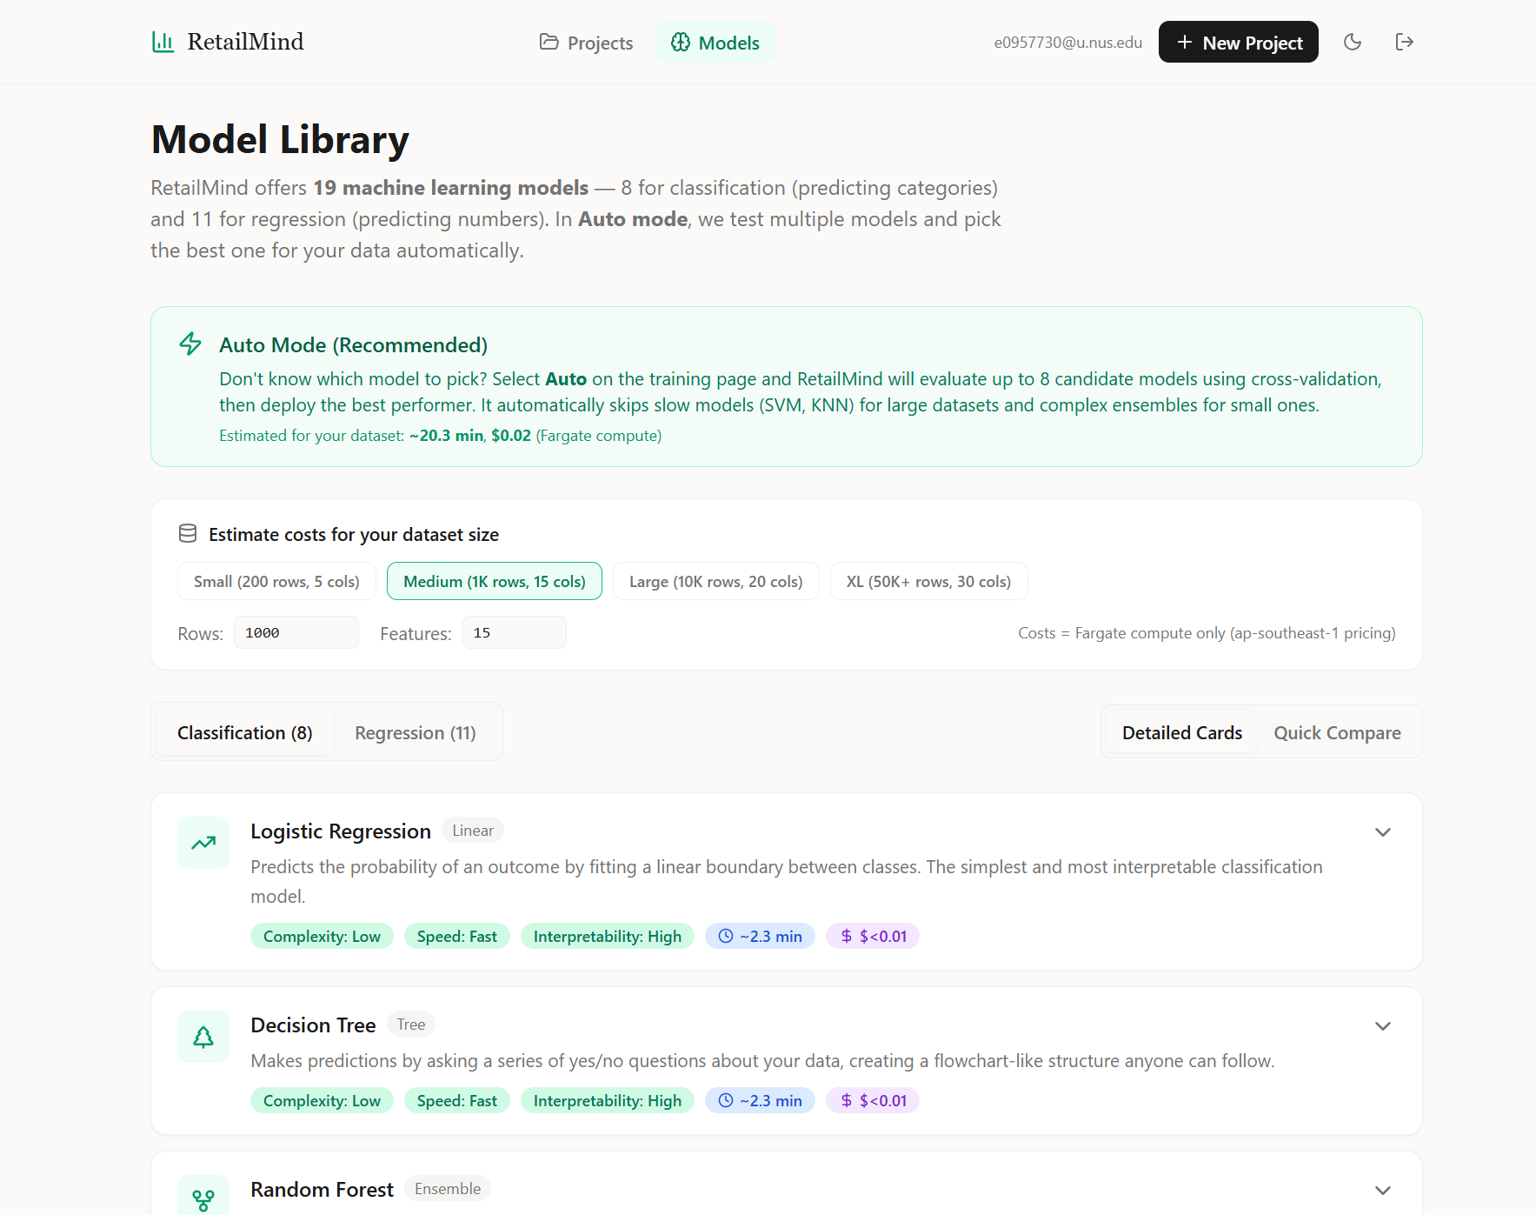Click the Decision Tree icon
The width and height of the screenshot is (1536, 1215).
tap(203, 1037)
